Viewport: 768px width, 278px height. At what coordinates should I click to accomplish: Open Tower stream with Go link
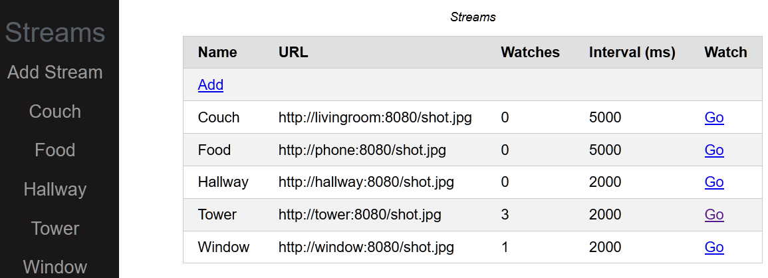click(x=713, y=215)
